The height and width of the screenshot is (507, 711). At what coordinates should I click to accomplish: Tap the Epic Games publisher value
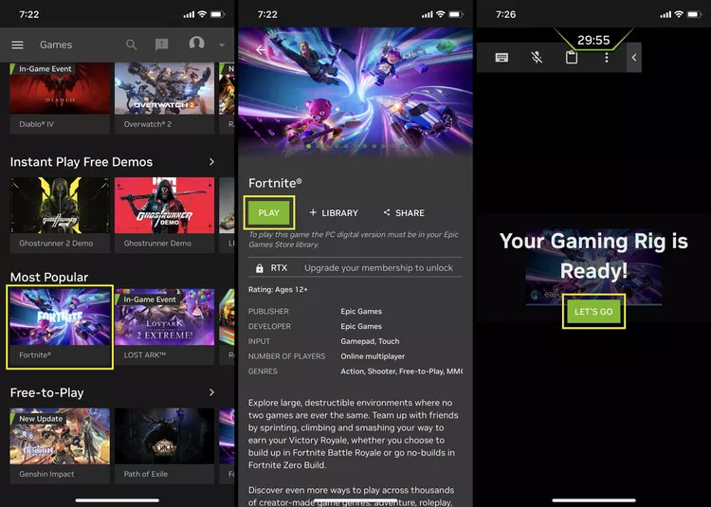coord(361,311)
